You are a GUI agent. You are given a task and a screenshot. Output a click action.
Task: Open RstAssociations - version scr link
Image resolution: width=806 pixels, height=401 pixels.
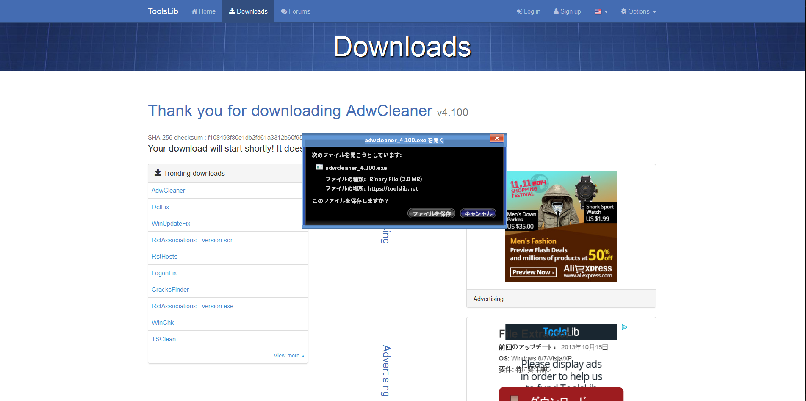coord(192,240)
